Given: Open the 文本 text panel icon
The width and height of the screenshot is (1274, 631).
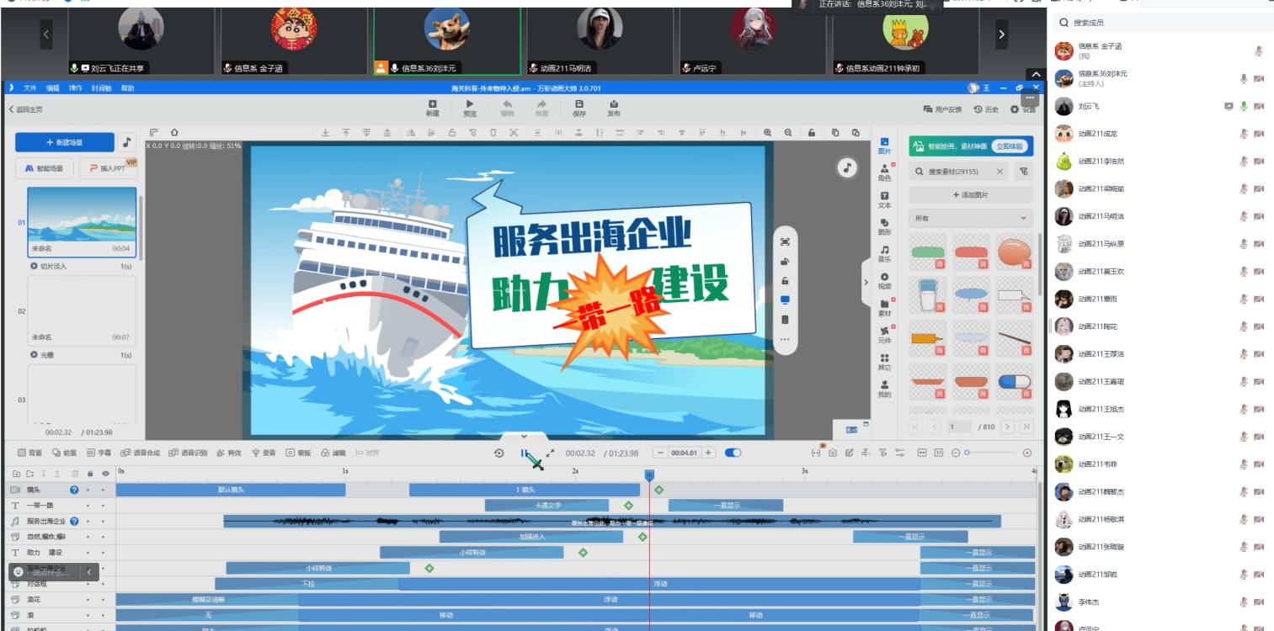Looking at the screenshot, I should pos(884,199).
